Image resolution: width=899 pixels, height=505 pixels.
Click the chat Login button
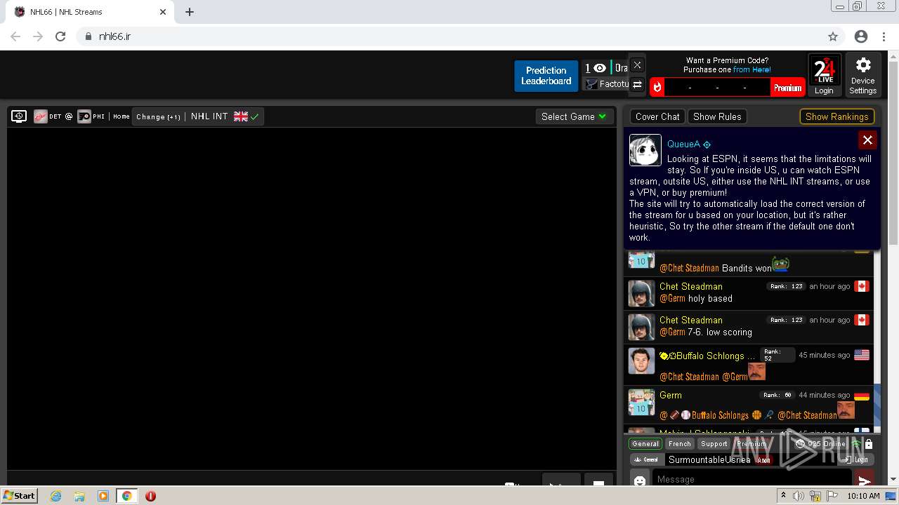click(856, 459)
